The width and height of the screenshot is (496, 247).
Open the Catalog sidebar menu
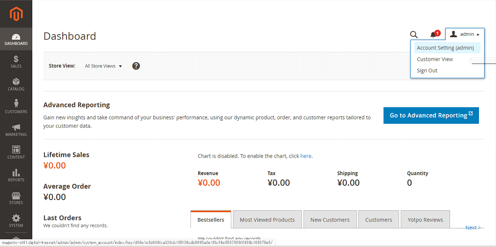click(x=16, y=85)
